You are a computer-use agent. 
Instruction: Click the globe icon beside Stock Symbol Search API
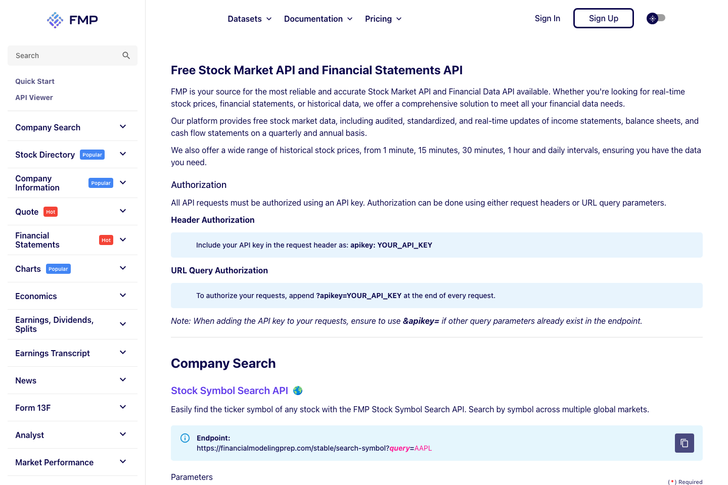298,390
